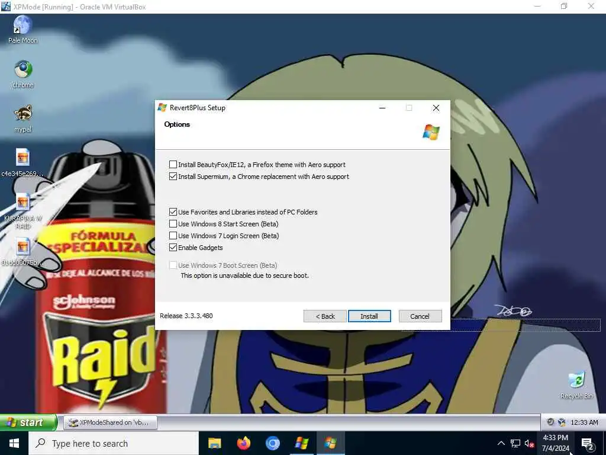Click the Release 3.3.3.480 version text

point(186,316)
